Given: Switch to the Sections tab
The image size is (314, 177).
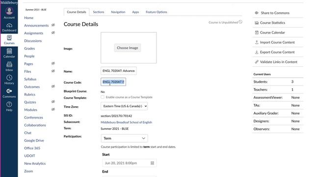Looking at the screenshot, I should pyautogui.click(x=99, y=12).
